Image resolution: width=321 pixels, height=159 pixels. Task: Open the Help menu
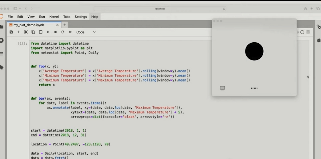[x=95, y=17]
